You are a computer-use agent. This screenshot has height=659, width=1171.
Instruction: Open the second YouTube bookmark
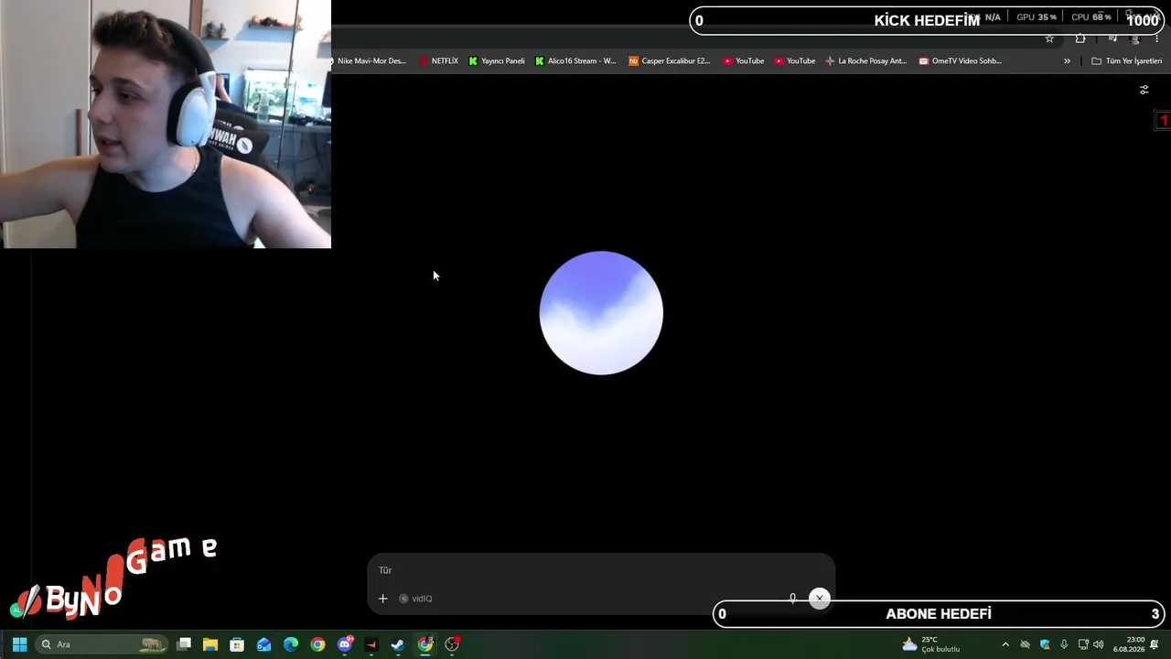tap(795, 61)
